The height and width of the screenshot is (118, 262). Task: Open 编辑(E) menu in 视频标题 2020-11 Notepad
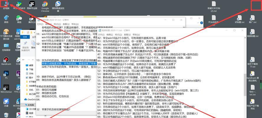(109, 35)
